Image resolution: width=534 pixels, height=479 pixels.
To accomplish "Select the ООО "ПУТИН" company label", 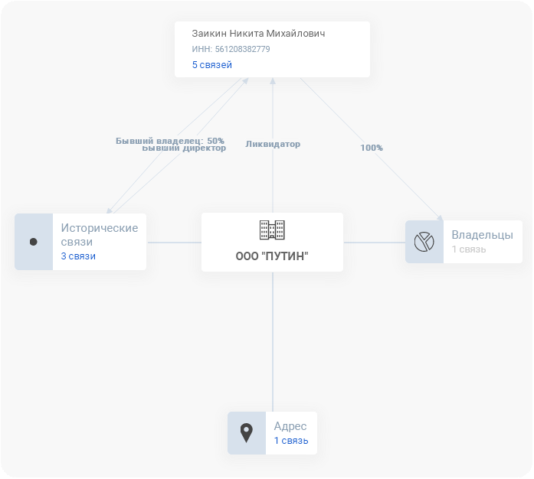I will 272,256.
